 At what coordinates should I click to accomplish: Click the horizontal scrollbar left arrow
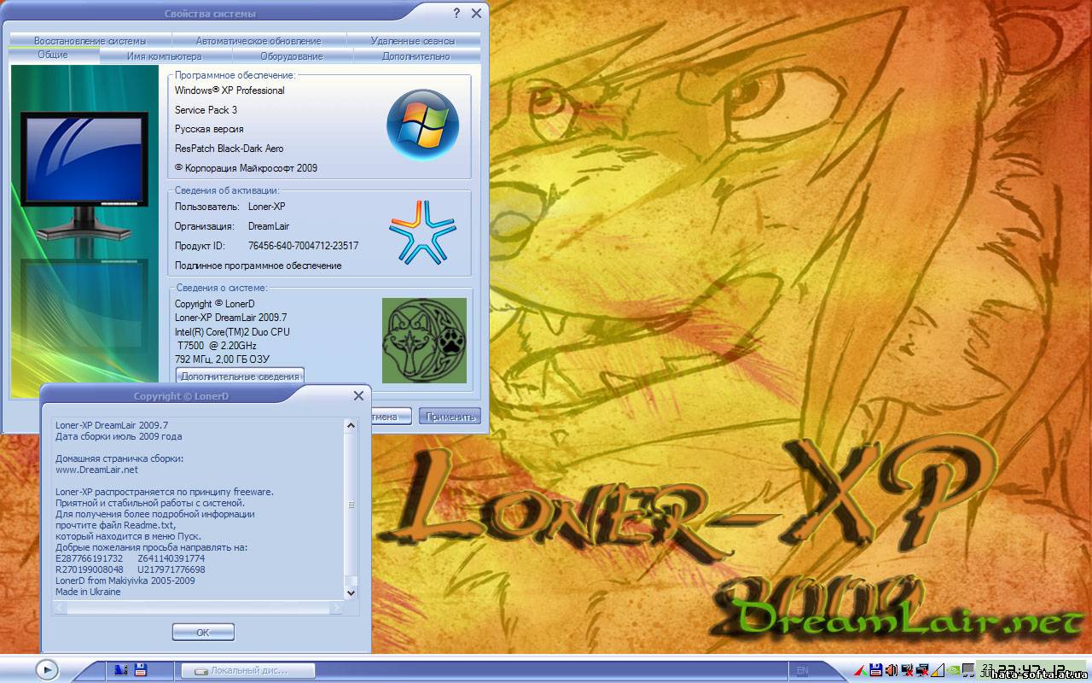point(59,607)
